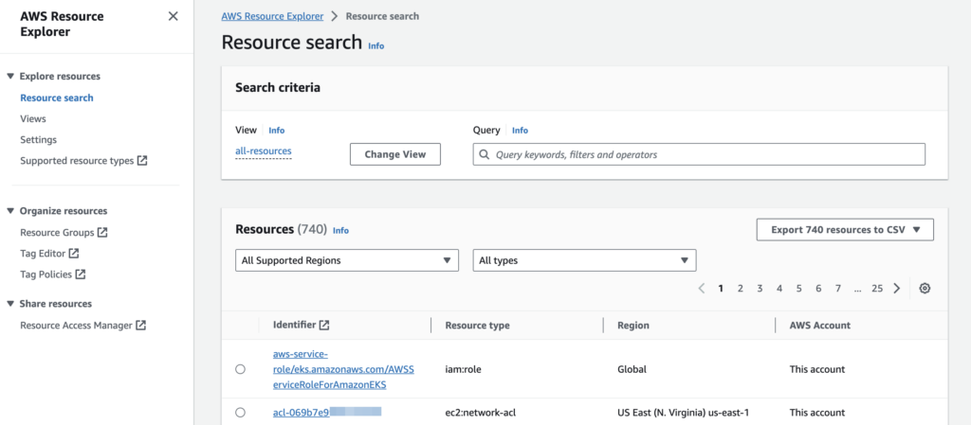Select radio for AWSServiceRoleForAmazonEKS row

(x=240, y=369)
